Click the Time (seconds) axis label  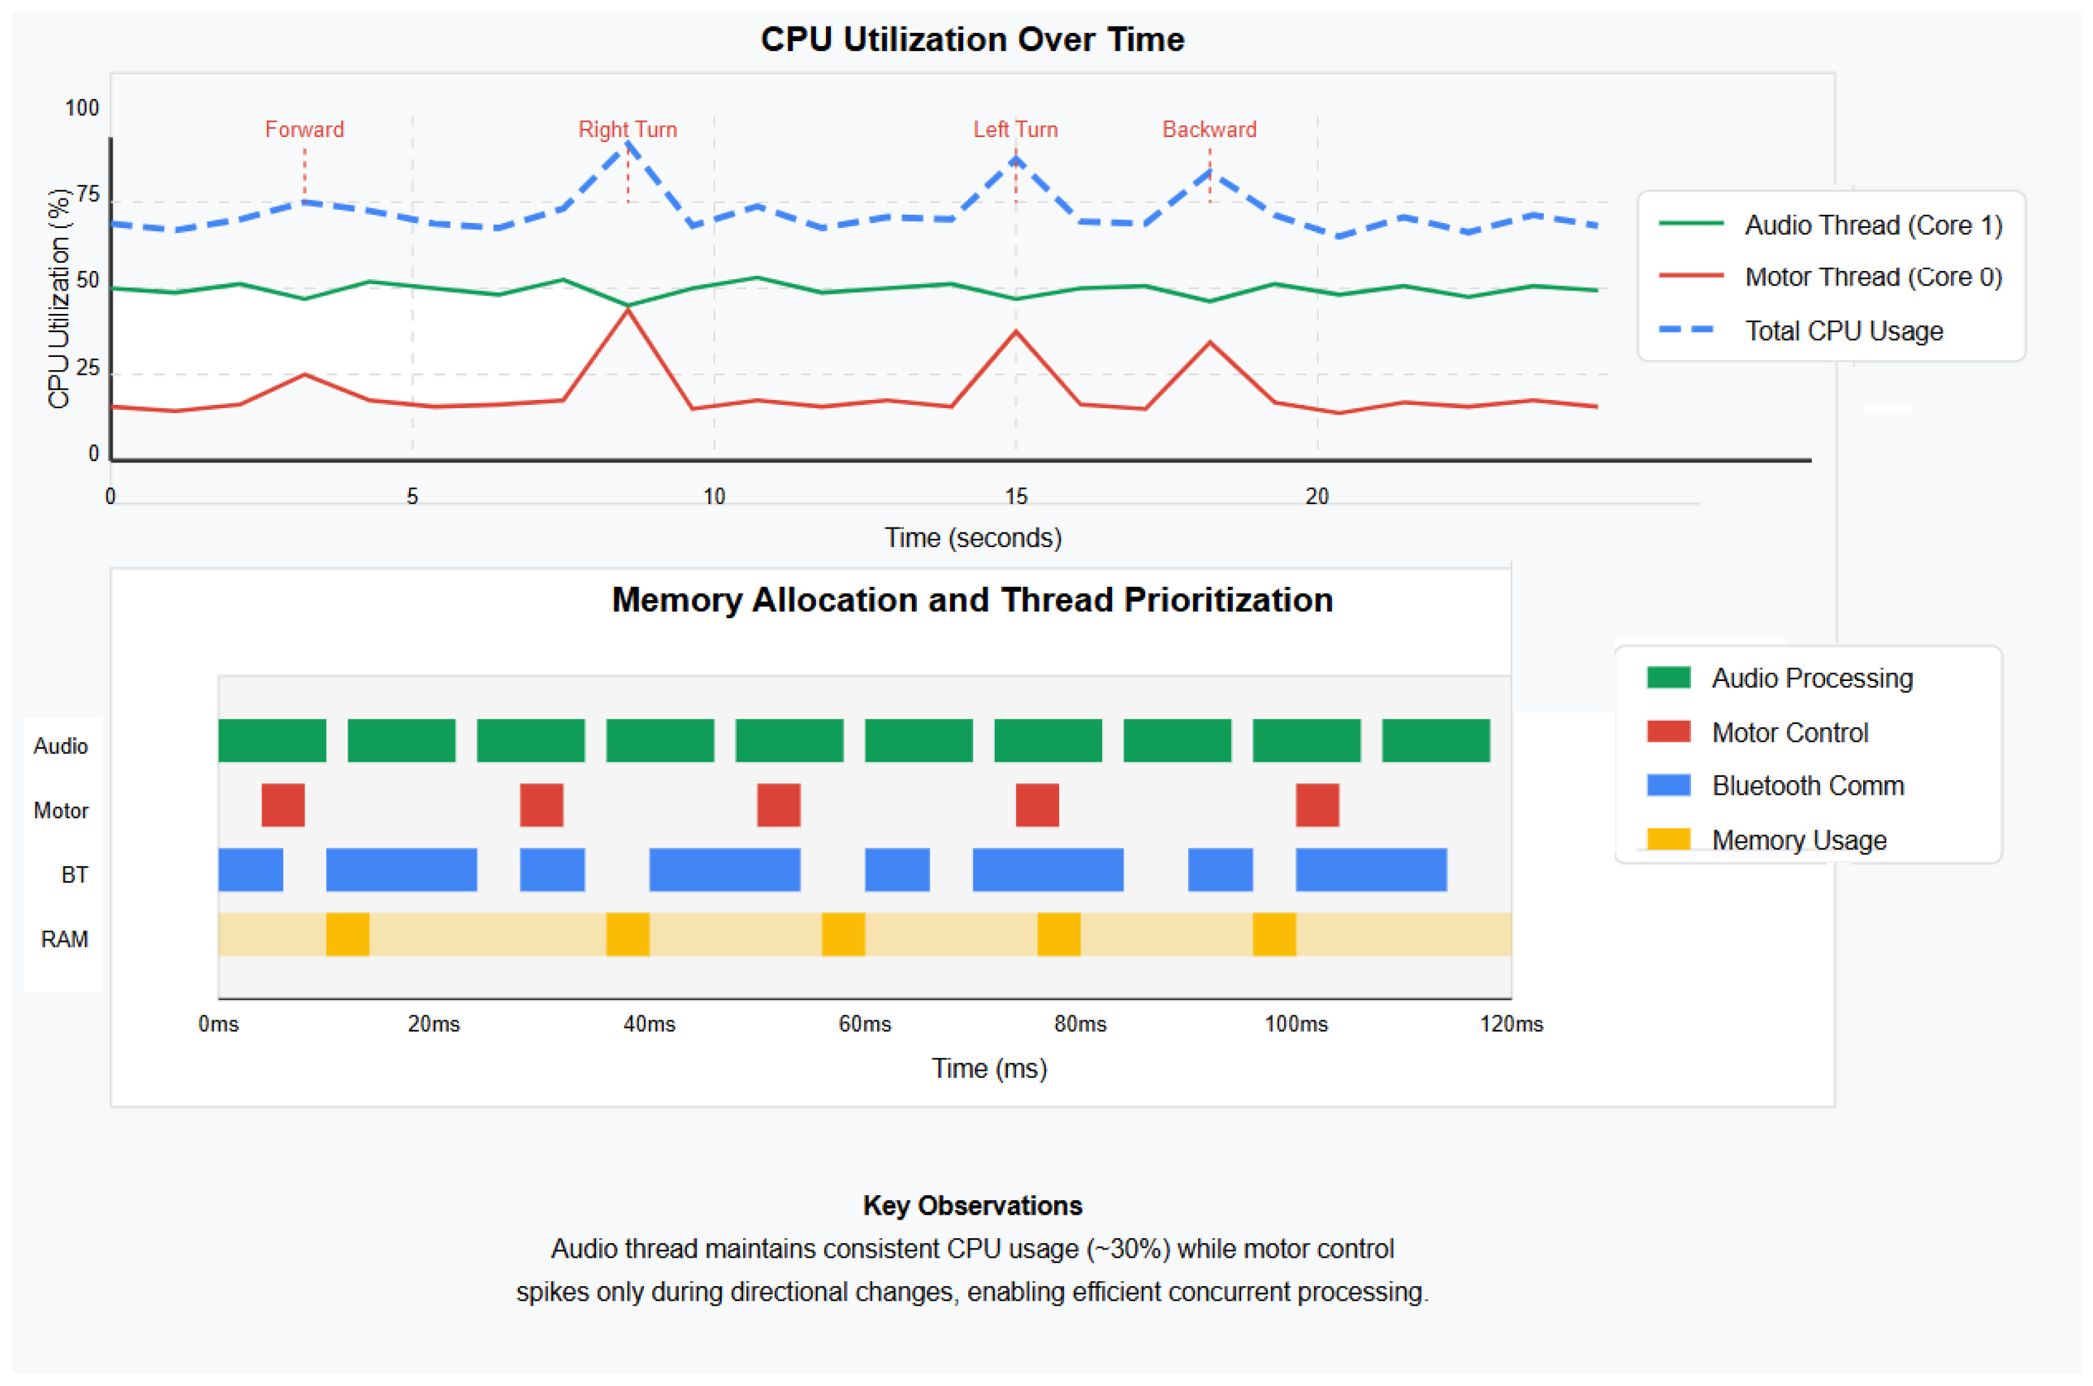[974, 538]
